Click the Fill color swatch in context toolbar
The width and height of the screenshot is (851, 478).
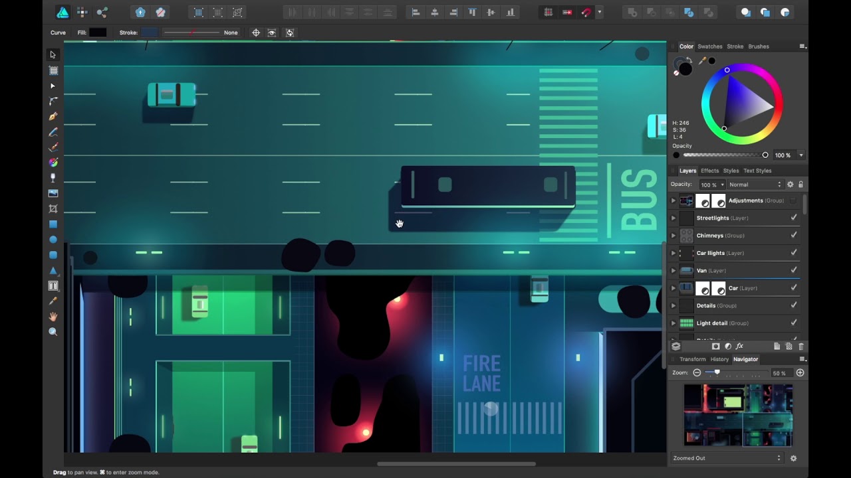point(98,33)
